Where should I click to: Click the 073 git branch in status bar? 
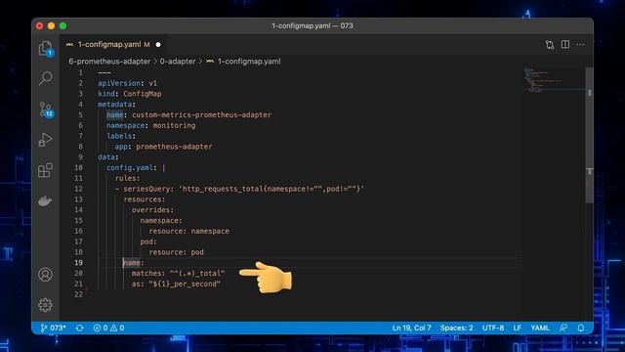coord(53,328)
